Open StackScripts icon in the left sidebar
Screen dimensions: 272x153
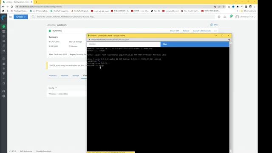click(4, 46)
